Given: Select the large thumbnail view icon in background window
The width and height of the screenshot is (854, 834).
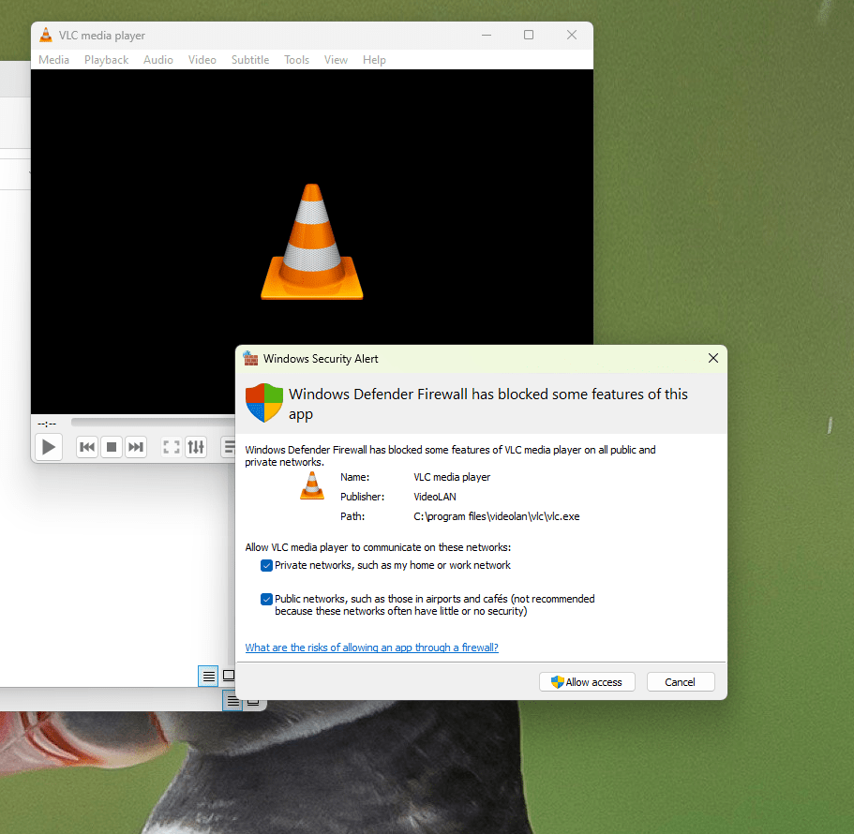Looking at the screenshot, I should point(229,676).
